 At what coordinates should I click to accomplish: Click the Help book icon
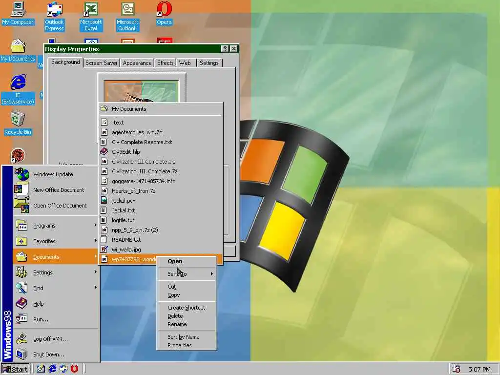point(21,304)
